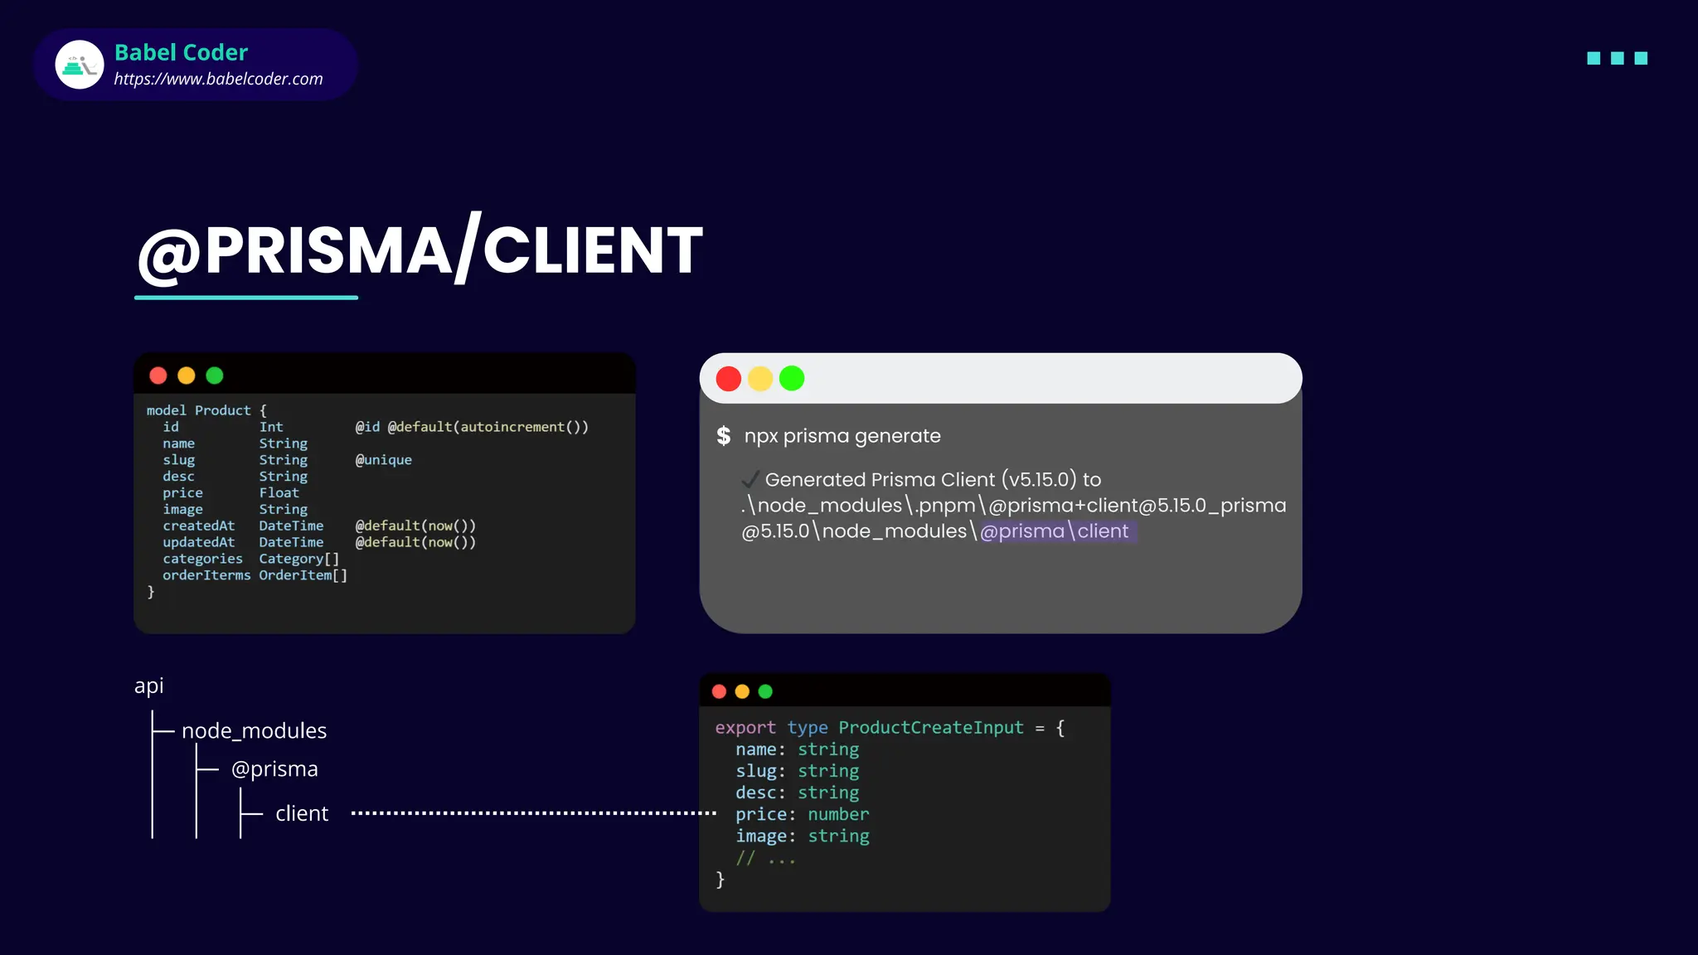Select the "npx prisma generate" command text
Screen dimensions: 1698x955
842,436
